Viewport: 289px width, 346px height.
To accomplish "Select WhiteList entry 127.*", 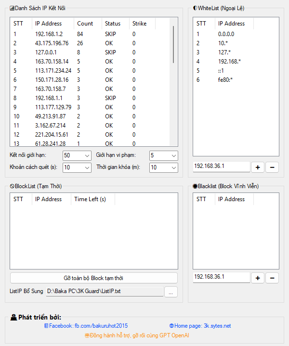I will [x=236, y=52].
